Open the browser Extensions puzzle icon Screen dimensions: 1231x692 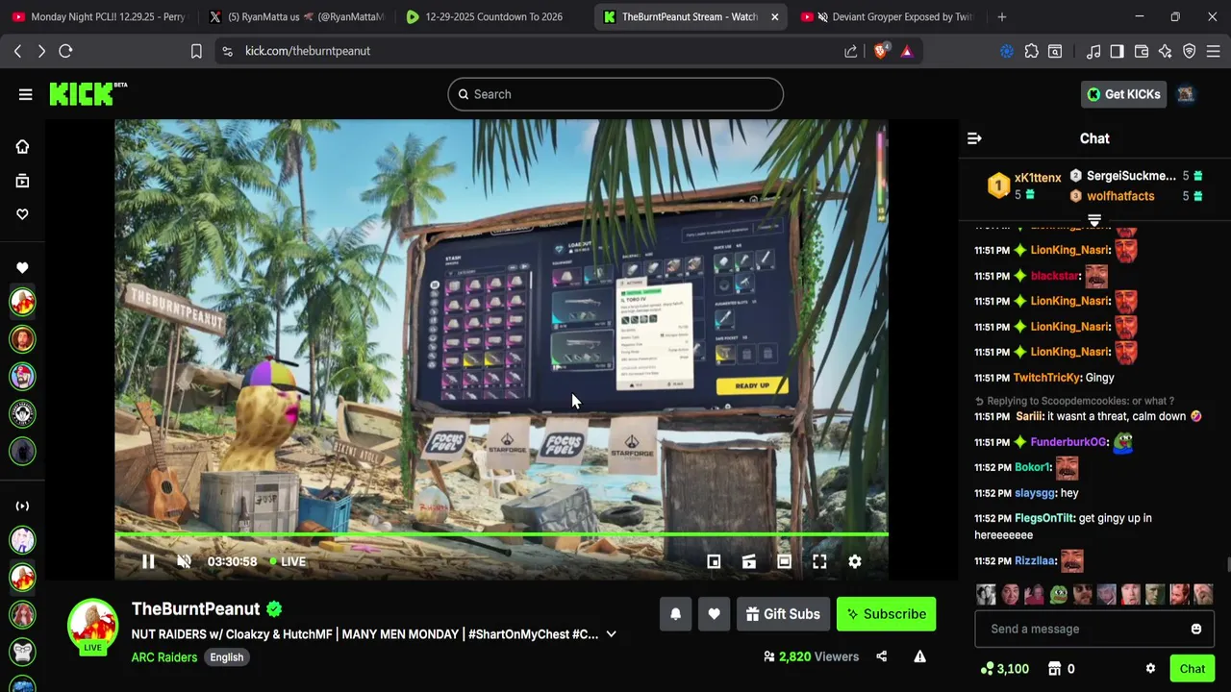pos(1032,51)
